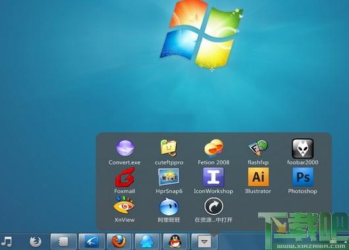Open the blue bell-shaped messenger taskbar button
Viewport: 349px width, 250px height.
[147, 241]
